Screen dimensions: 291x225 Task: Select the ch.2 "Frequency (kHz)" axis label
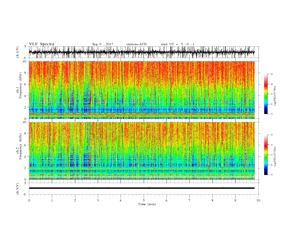(x=21, y=146)
